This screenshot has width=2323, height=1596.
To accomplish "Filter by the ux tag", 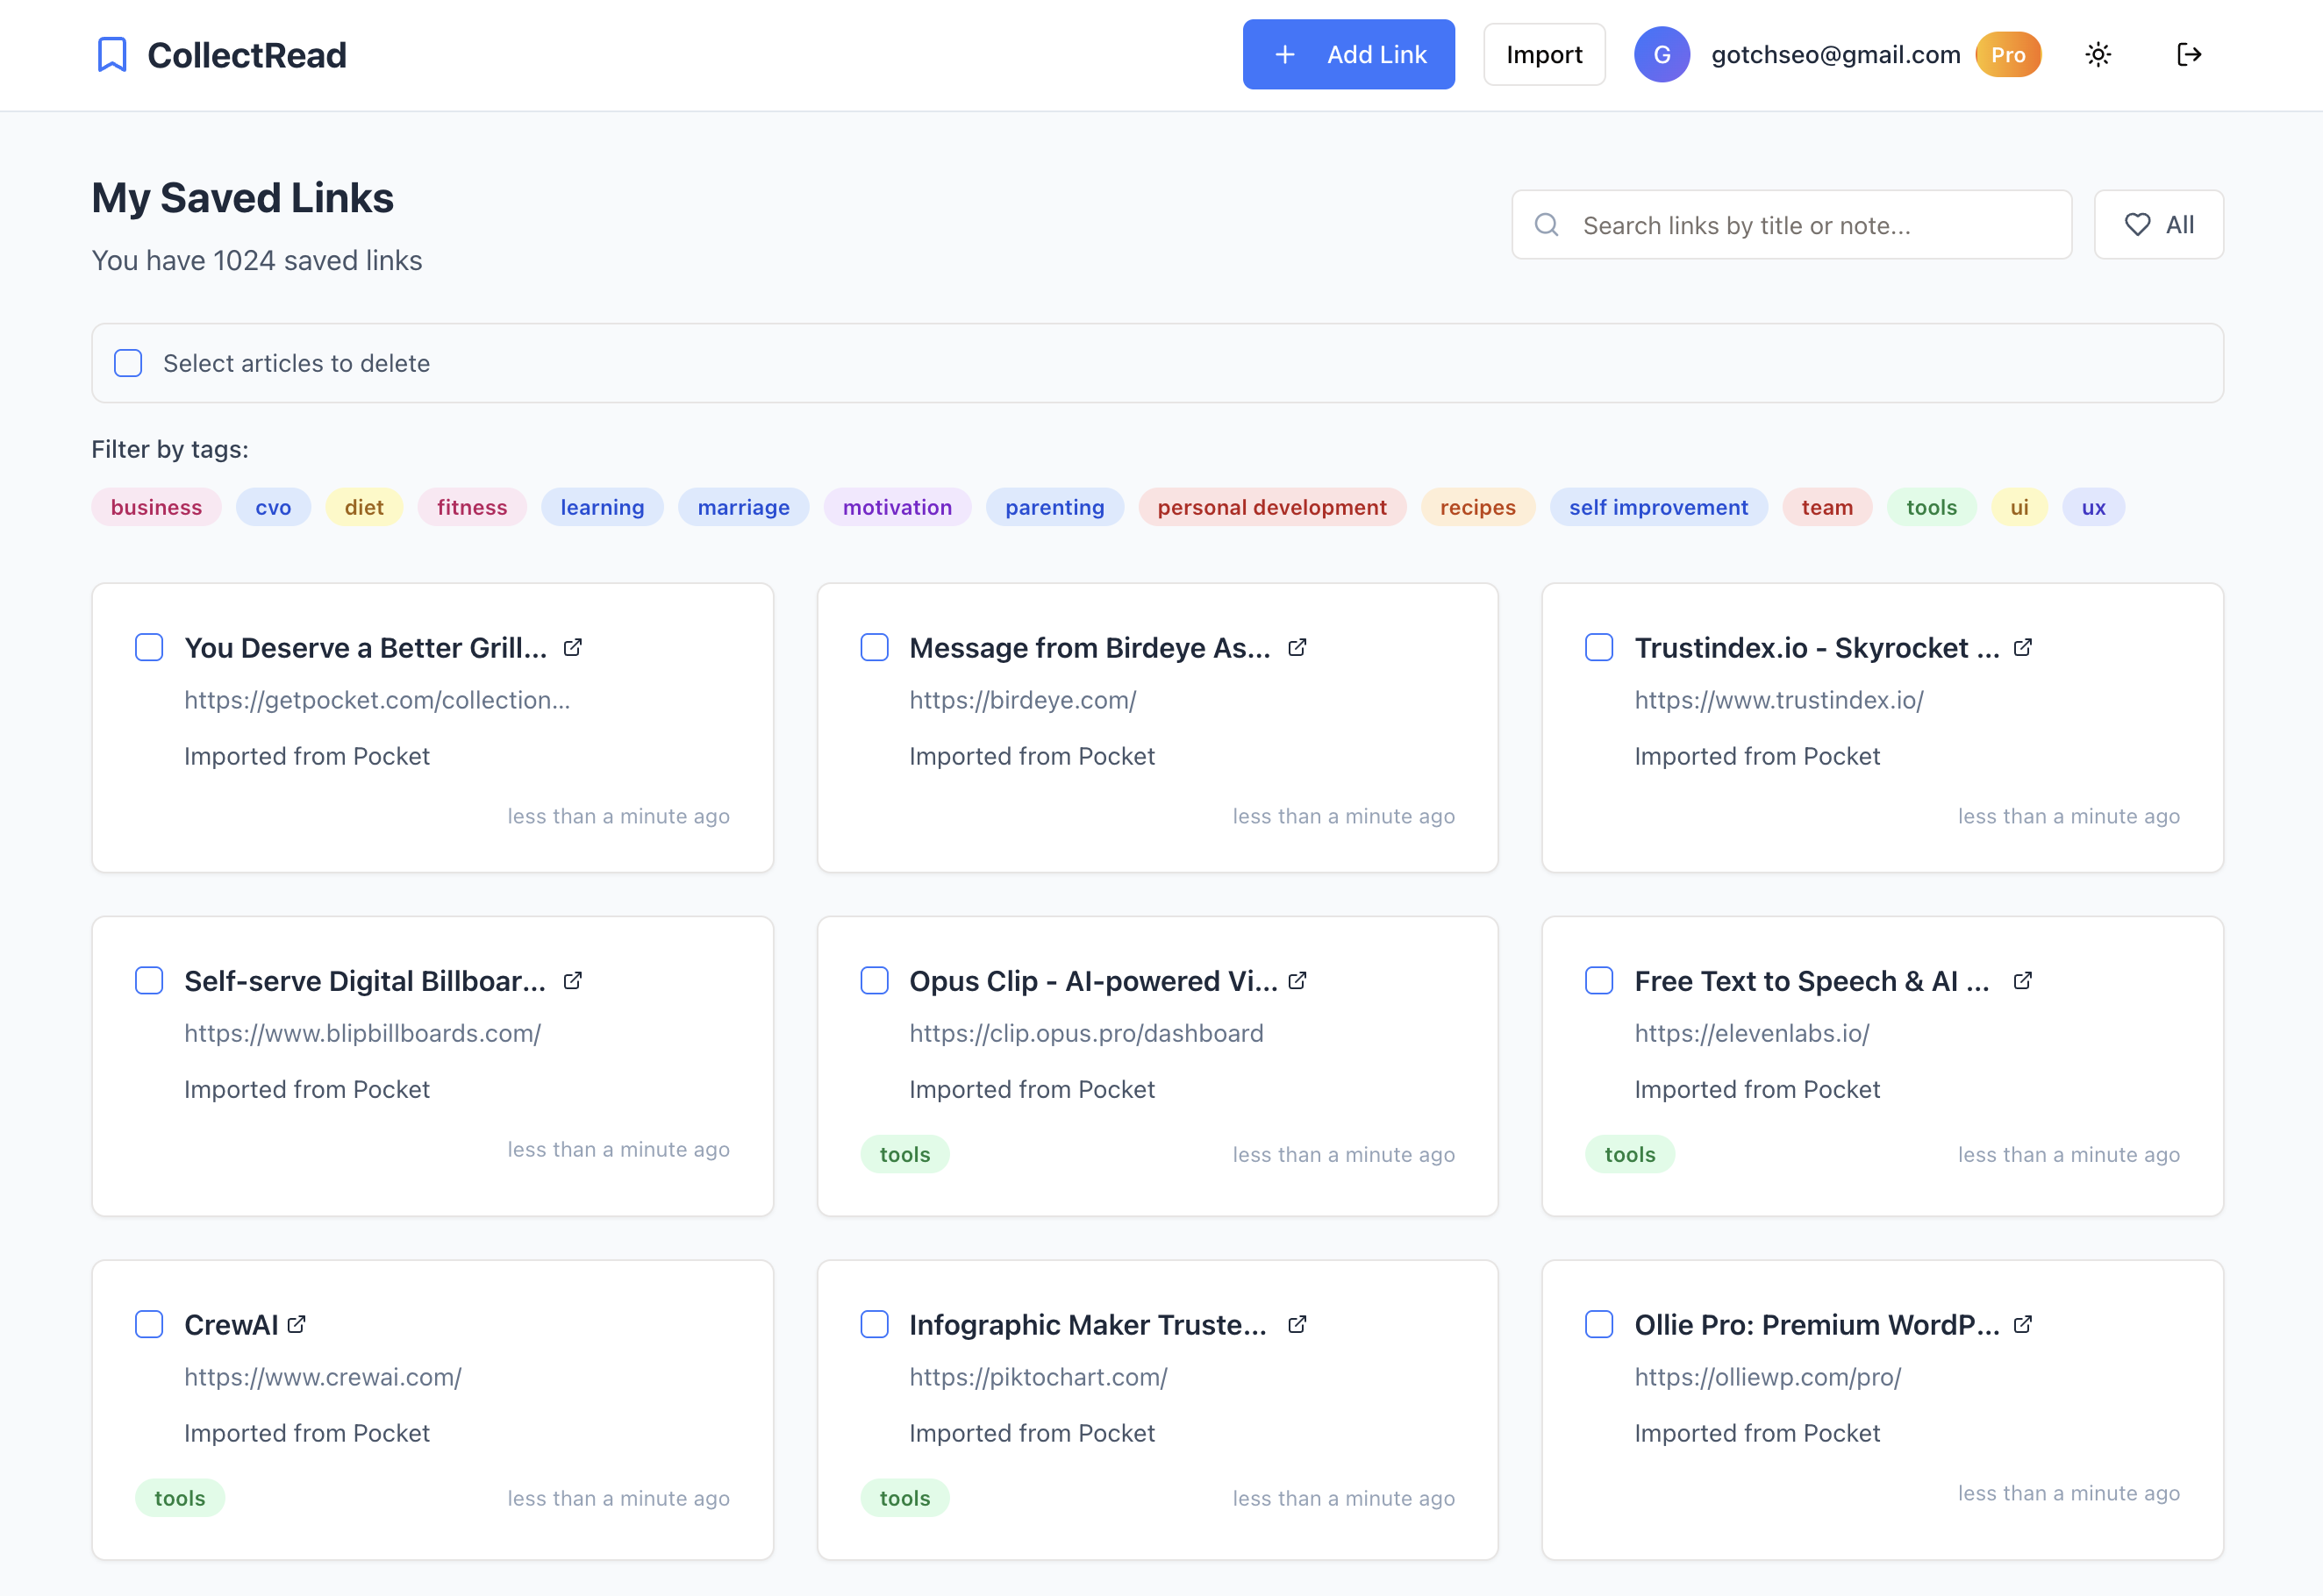I will click(2094, 508).
